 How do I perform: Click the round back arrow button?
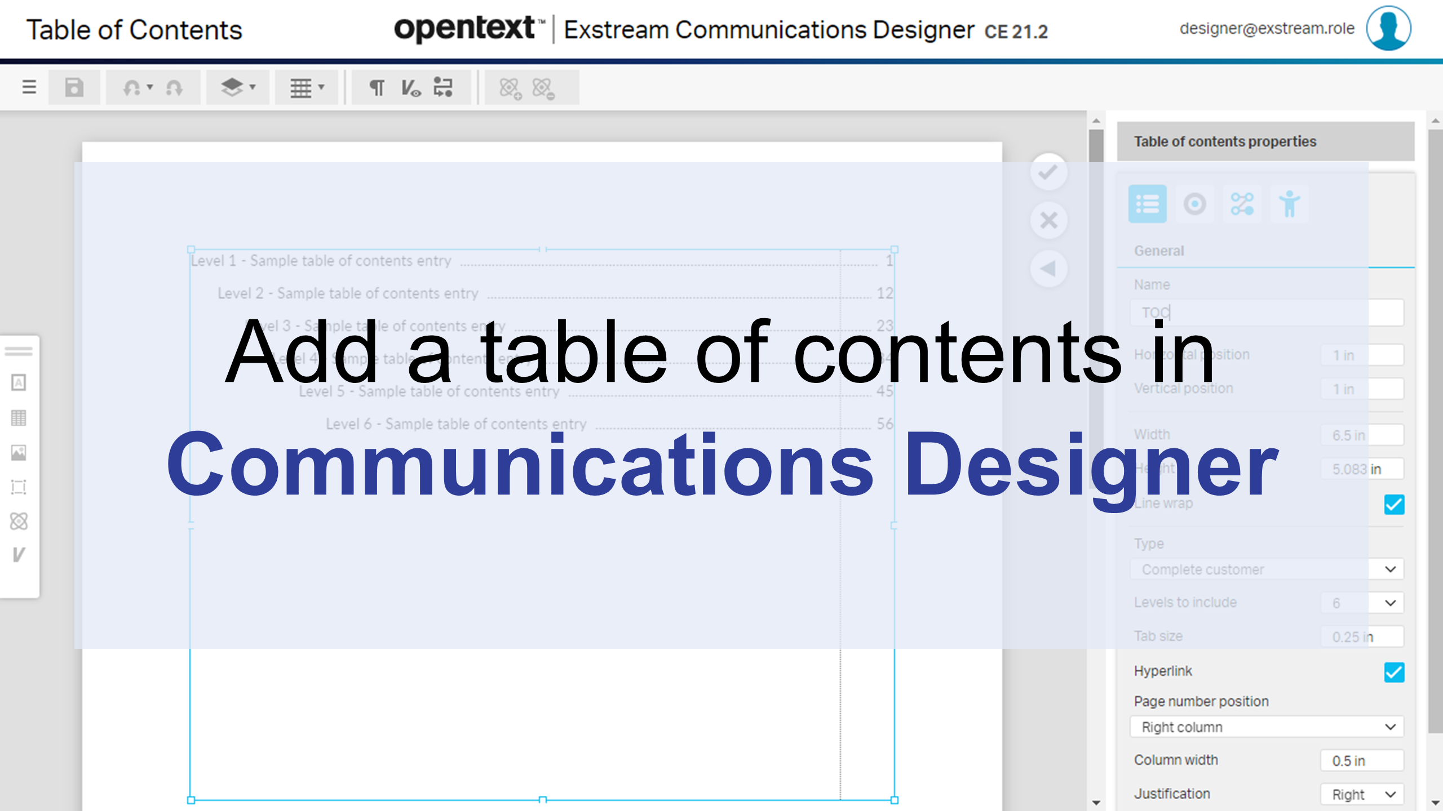(1048, 269)
